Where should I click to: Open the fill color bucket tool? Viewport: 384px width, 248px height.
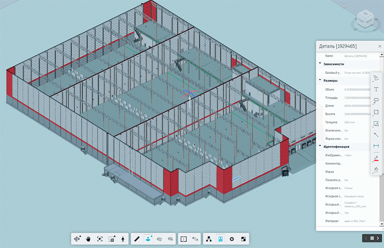click(x=376, y=169)
